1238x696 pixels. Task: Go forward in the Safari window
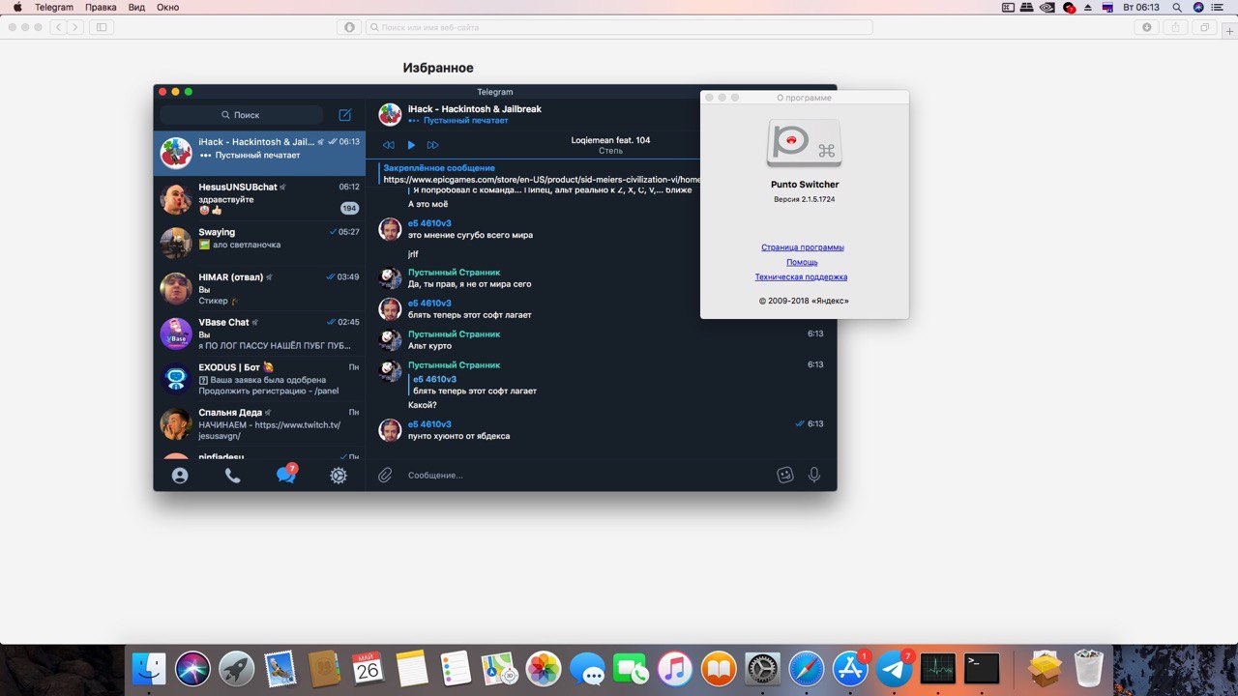pos(75,27)
